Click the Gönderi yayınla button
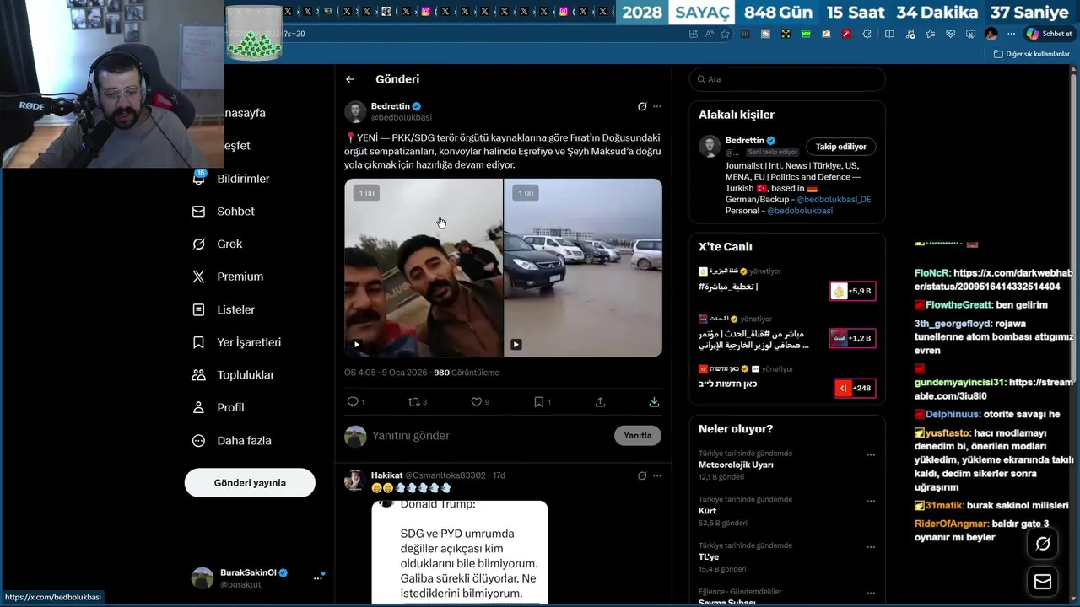 (250, 483)
